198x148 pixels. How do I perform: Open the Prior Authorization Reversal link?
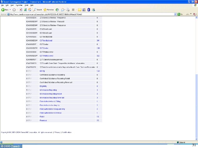click(51, 113)
